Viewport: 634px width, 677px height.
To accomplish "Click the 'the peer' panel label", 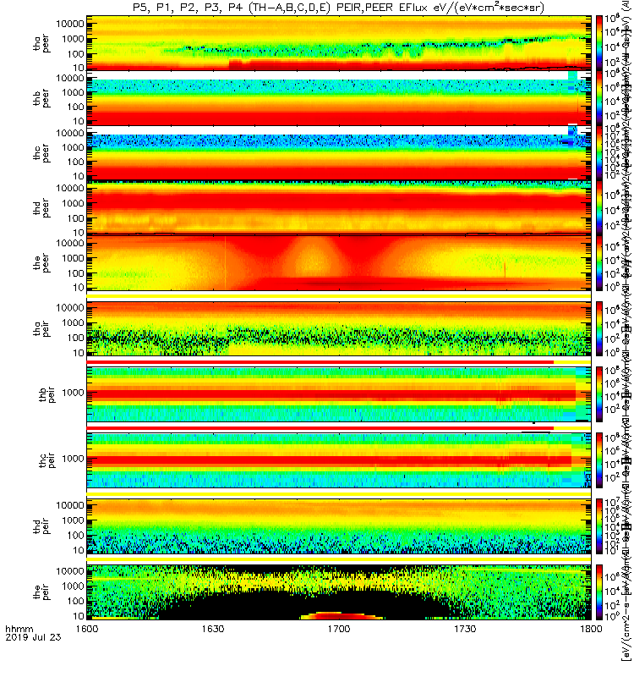I will click(41, 263).
